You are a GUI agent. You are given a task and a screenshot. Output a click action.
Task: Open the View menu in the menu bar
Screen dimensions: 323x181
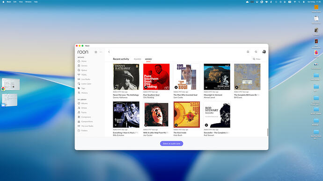21,2
